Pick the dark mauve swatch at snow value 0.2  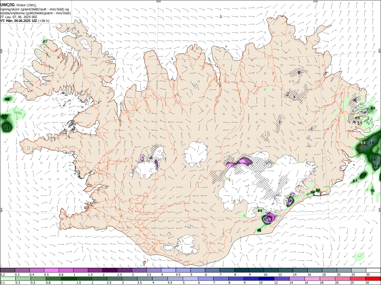[x=7, y=270]
